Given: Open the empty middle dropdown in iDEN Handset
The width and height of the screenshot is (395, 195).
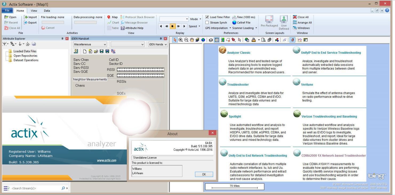Looking at the screenshot, I should point(128,44).
